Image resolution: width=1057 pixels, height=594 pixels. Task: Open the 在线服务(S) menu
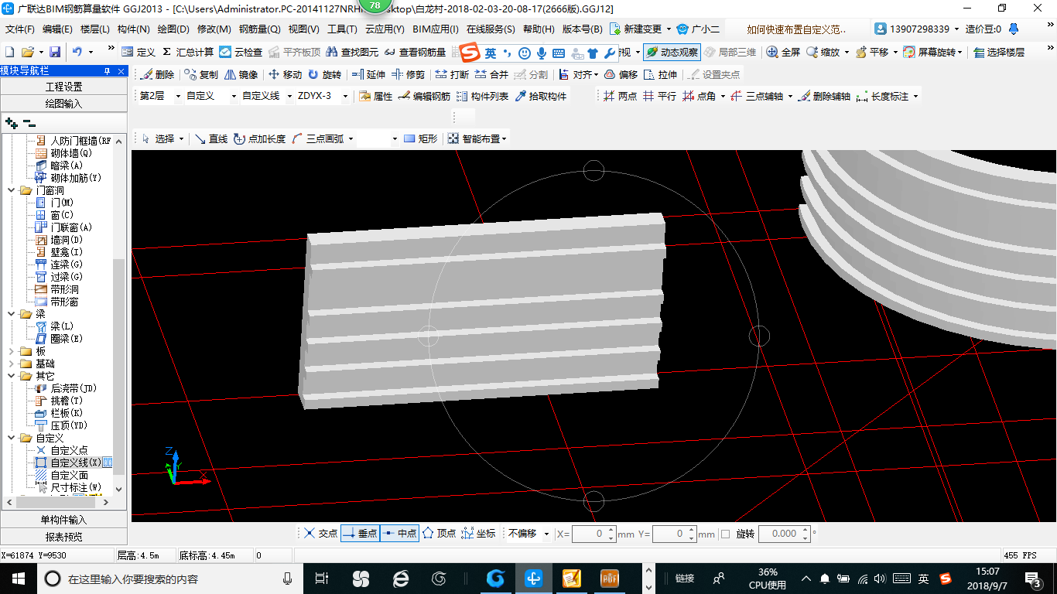click(x=491, y=29)
